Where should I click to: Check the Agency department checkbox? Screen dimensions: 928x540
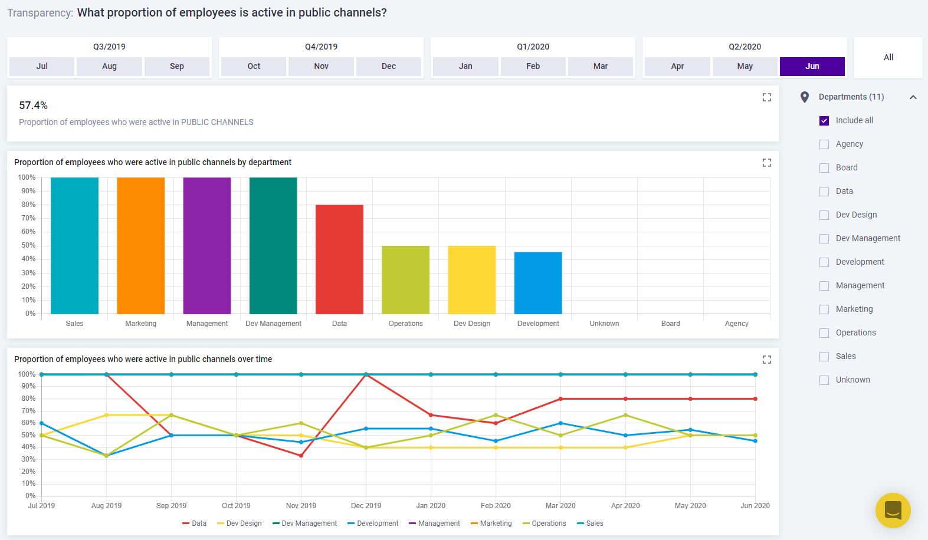tap(824, 144)
